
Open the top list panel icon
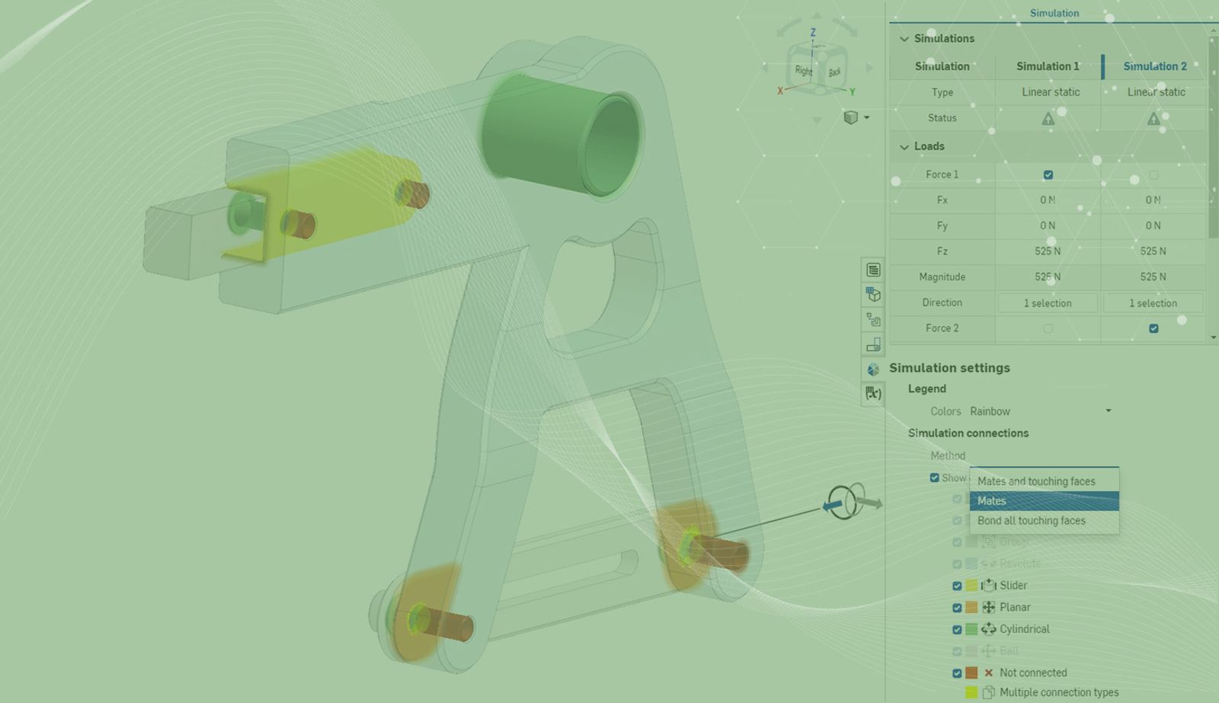coord(873,270)
